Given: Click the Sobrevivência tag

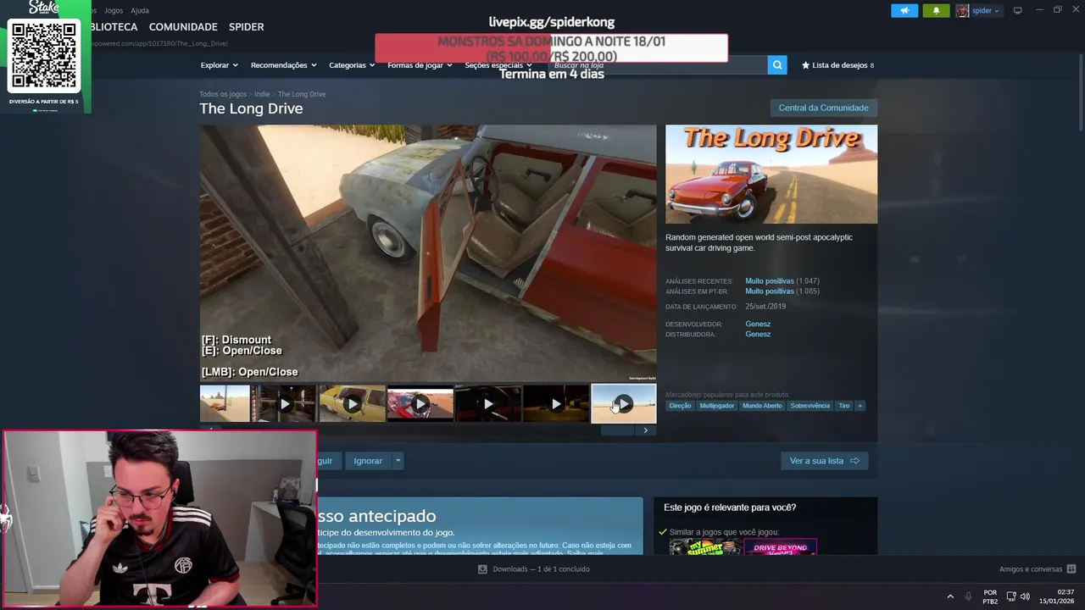Looking at the screenshot, I should click(810, 406).
